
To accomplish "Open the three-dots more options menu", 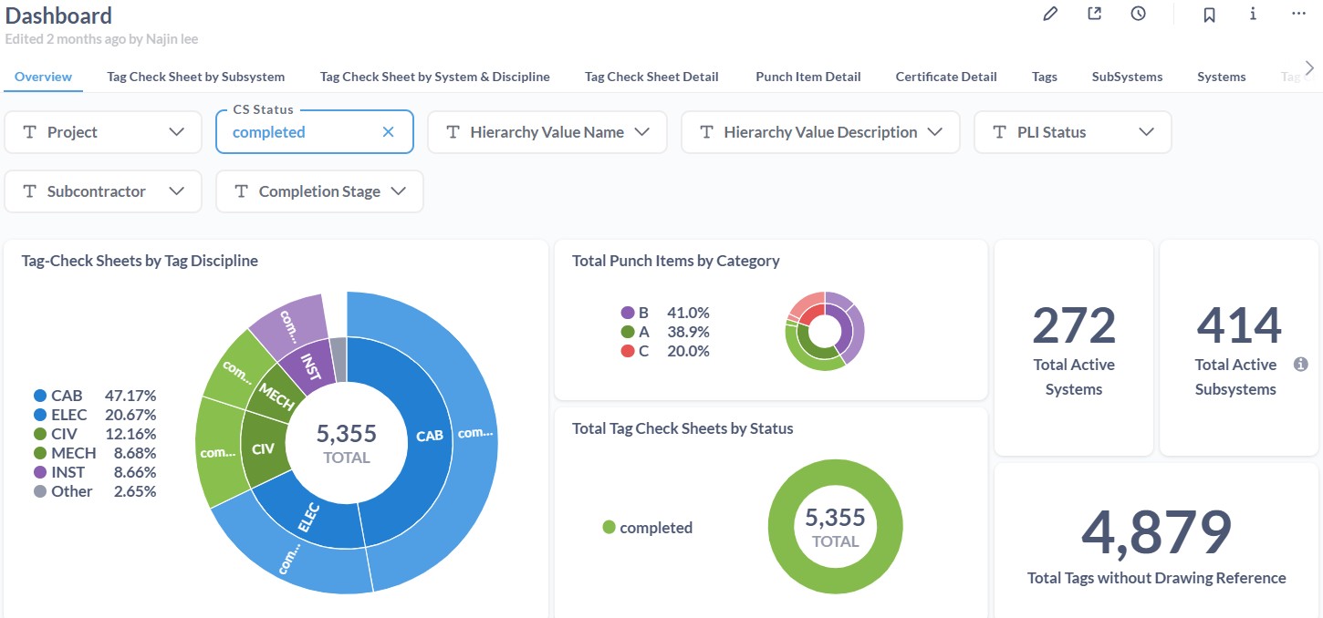I will pyautogui.click(x=1299, y=14).
